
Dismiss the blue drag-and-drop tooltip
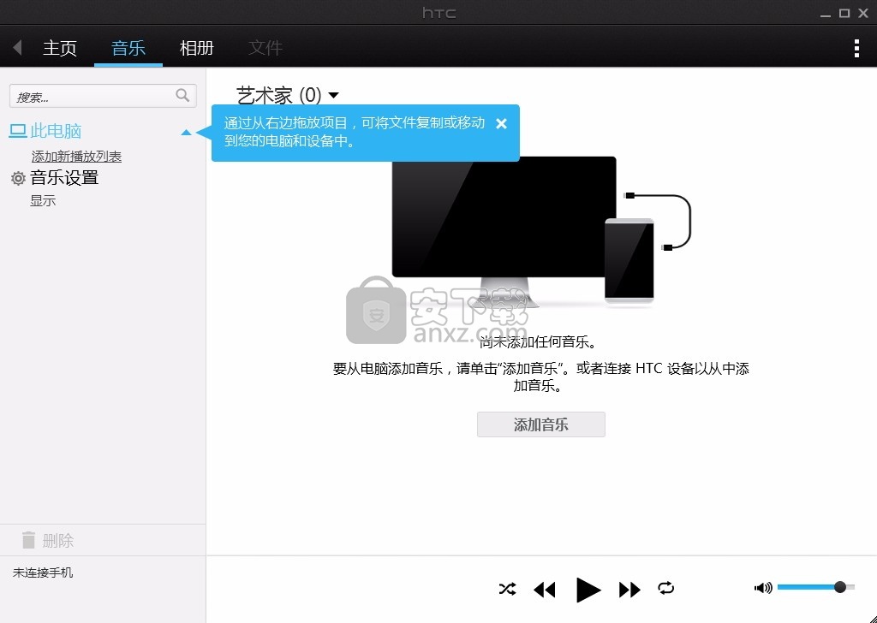[501, 123]
